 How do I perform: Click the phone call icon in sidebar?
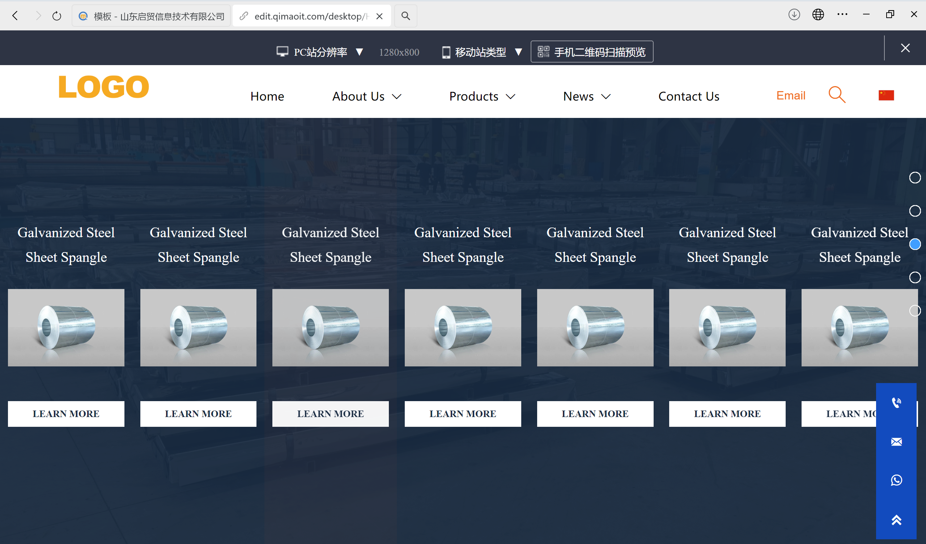click(x=896, y=403)
